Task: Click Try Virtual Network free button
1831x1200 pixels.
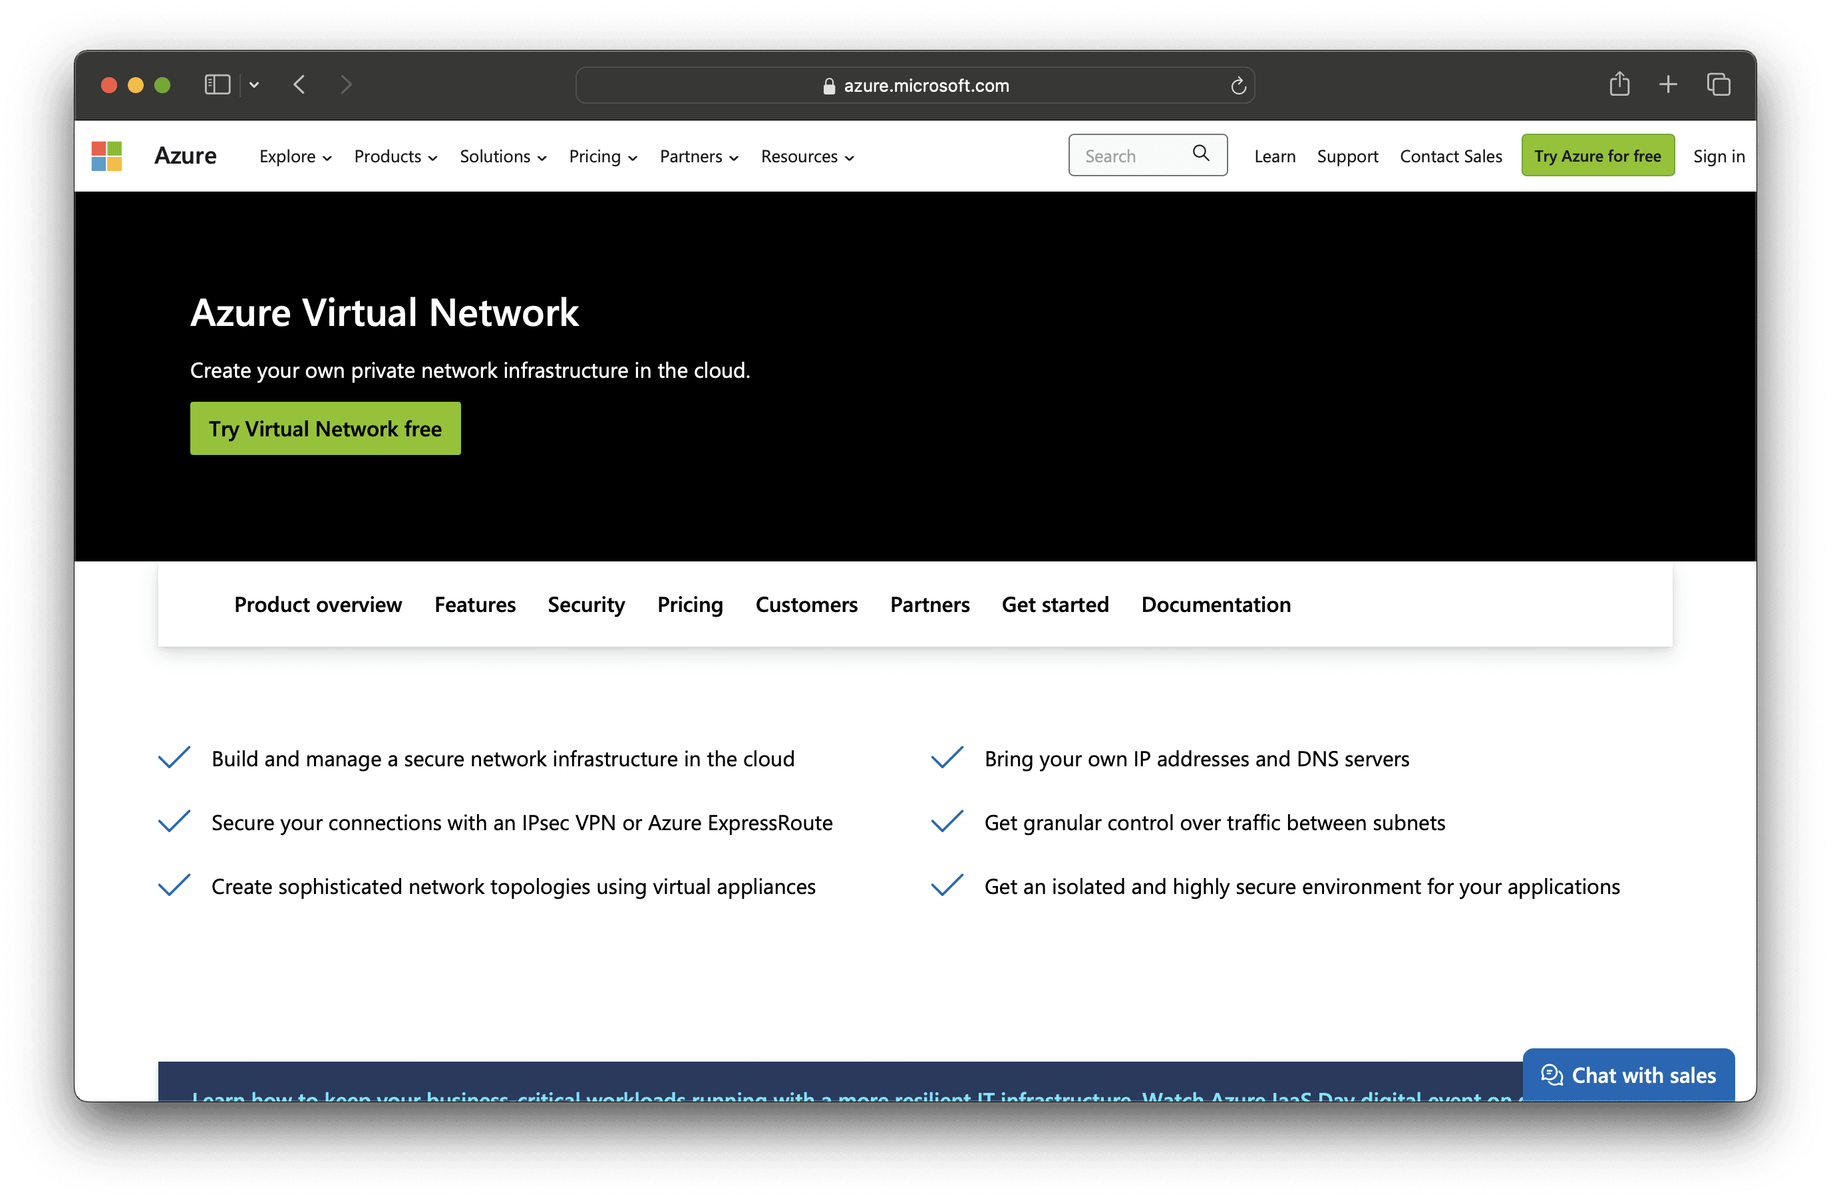Action: (x=325, y=428)
